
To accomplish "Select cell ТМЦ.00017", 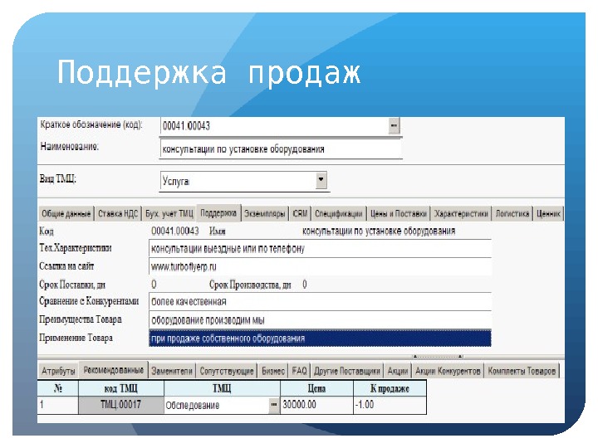I will click(x=121, y=405).
